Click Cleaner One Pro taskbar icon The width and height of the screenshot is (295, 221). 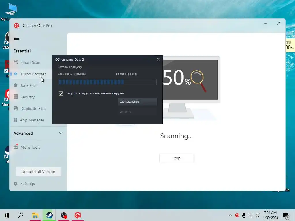coord(78,215)
